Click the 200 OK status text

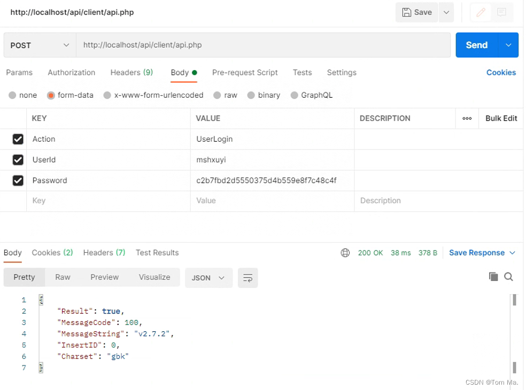370,253
